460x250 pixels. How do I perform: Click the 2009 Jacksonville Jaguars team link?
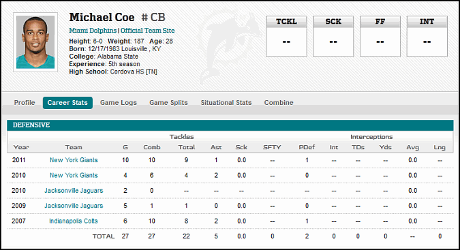coord(74,206)
